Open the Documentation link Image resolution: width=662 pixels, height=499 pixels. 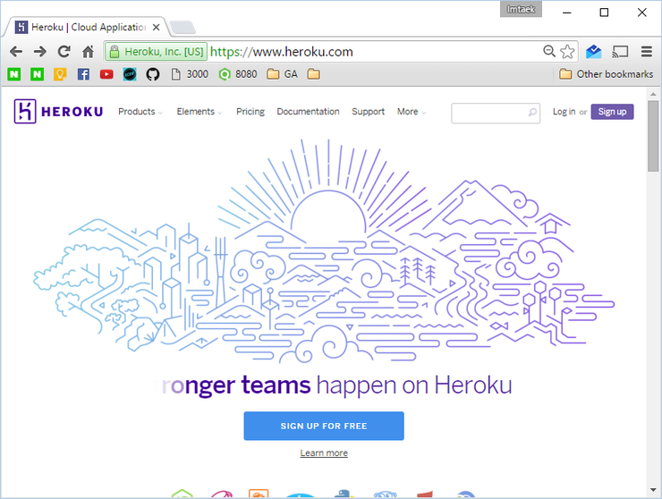309,112
